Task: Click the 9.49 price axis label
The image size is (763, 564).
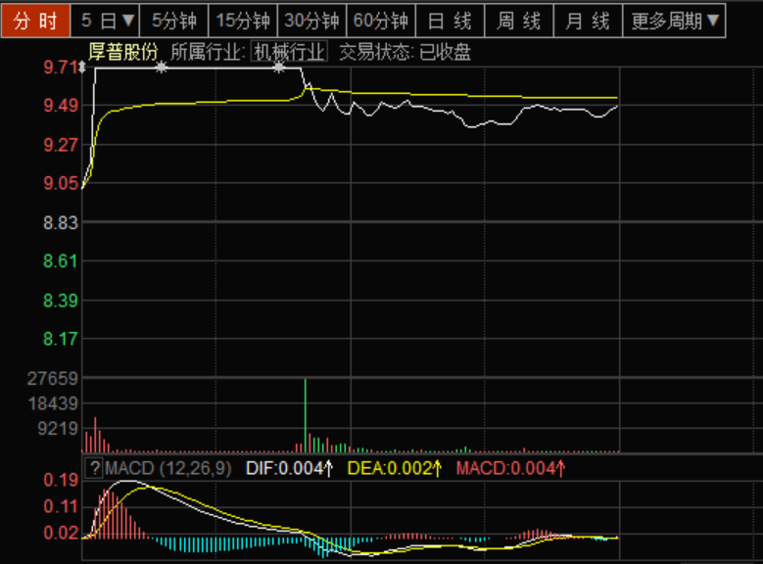Action: pos(61,105)
